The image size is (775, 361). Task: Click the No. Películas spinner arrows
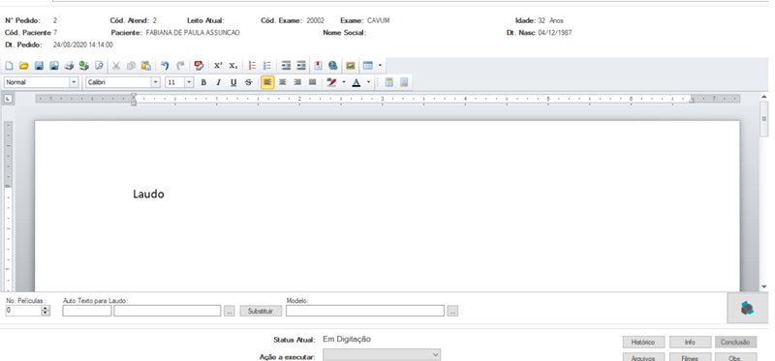[x=46, y=311]
